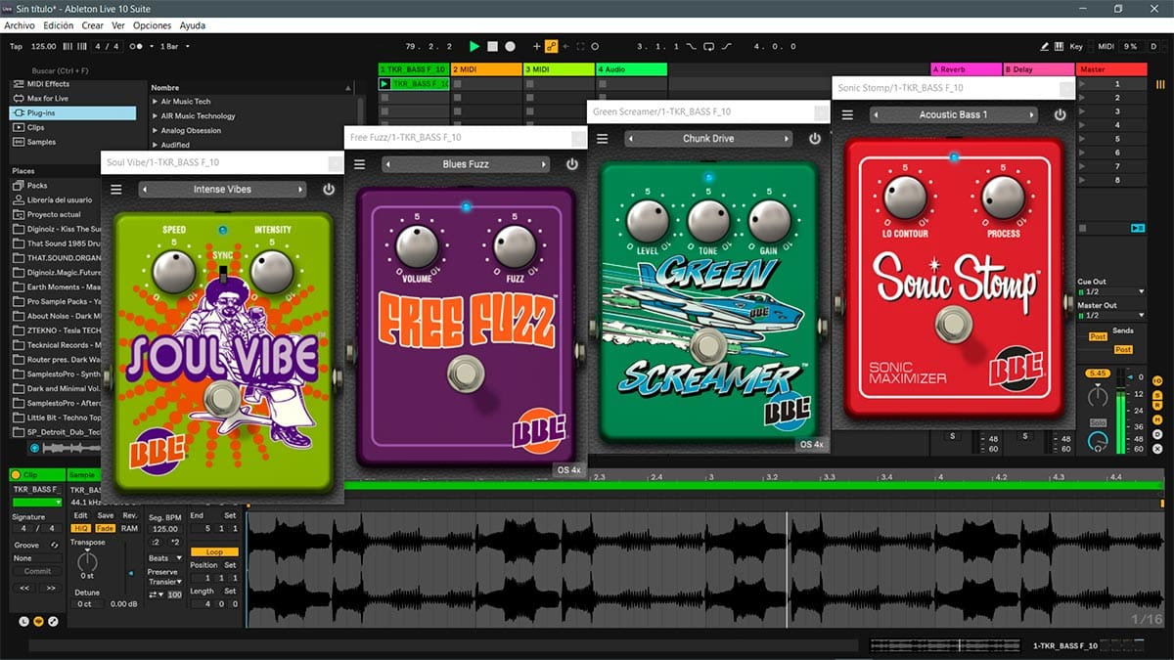Click the Groove hot-swap icon
Viewport: 1174px width, 660px height.
[x=55, y=545]
